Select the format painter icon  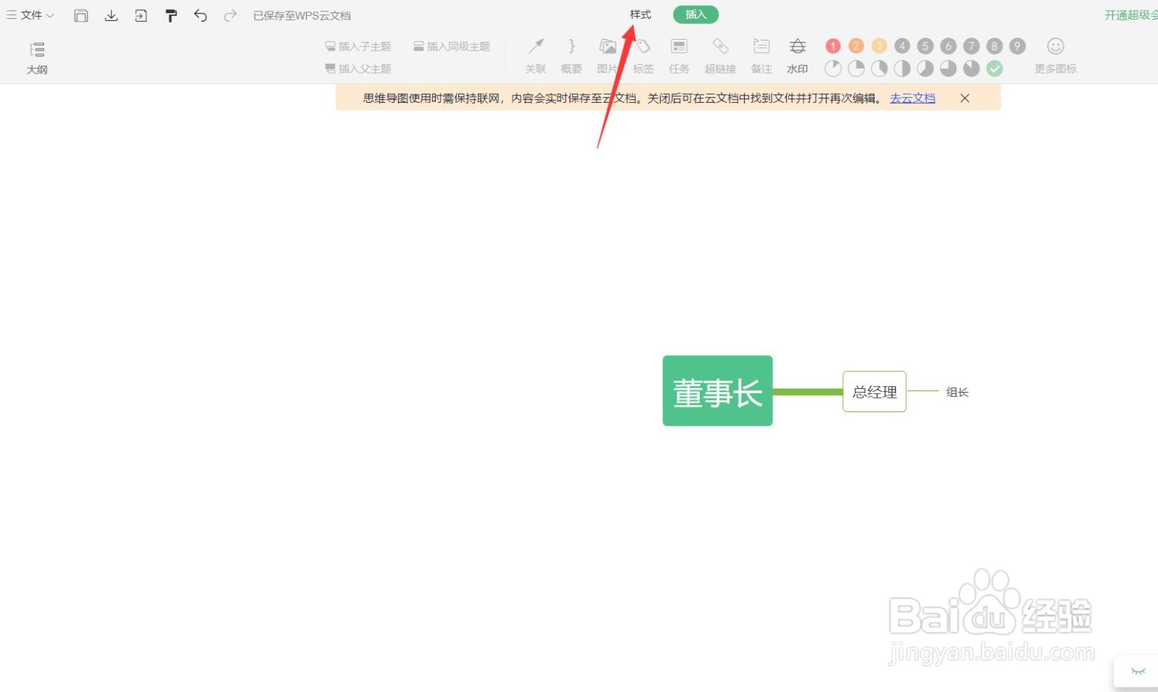(171, 15)
